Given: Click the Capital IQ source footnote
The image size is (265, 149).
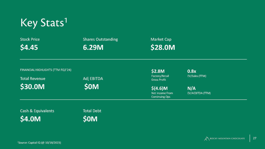Looking at the screenshot, I should point(40,142).
